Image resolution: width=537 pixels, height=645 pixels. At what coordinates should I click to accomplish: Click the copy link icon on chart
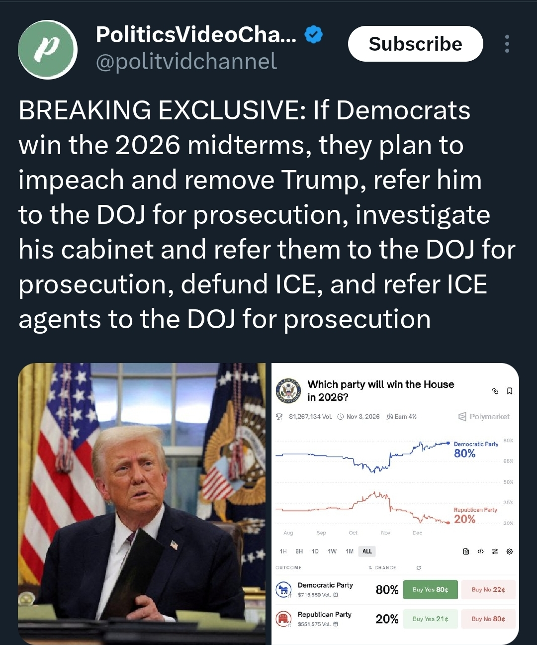495,391
